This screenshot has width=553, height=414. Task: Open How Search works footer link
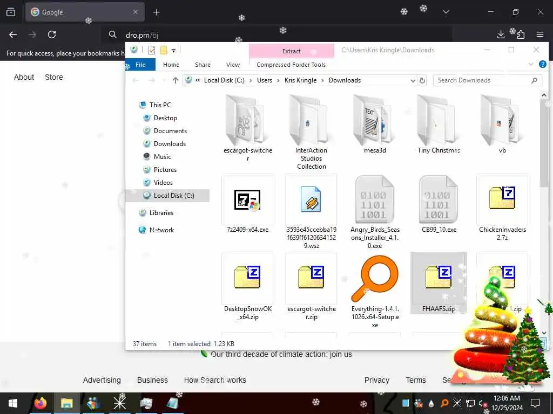[215, 380]
